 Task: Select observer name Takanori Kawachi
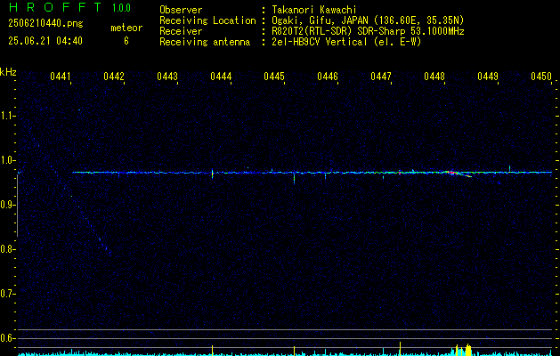[x=313, y=10]
